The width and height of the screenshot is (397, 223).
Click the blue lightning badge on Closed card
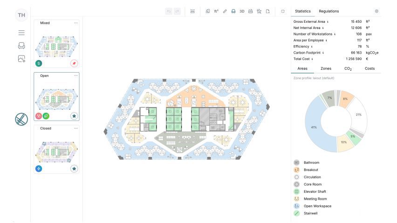39,169
